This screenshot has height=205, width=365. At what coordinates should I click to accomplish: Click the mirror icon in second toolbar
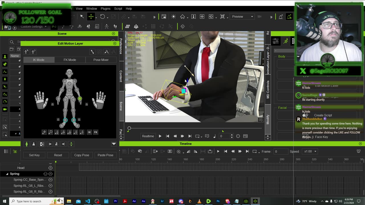click(182, 26)
